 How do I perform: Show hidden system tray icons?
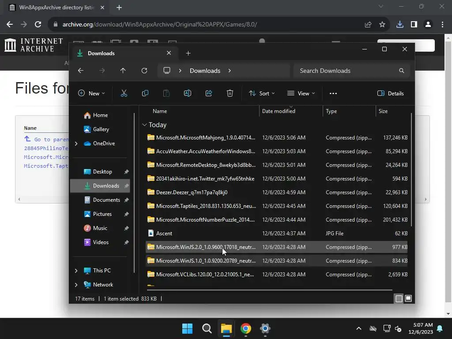358,328
